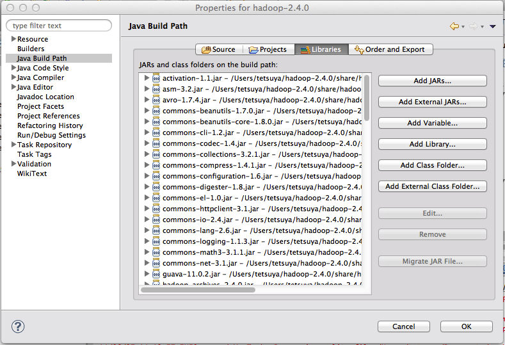Viewport: 505px width, 345px height.
Task: Select Builders in the properties tree
Action: click(x=31, y=49)
